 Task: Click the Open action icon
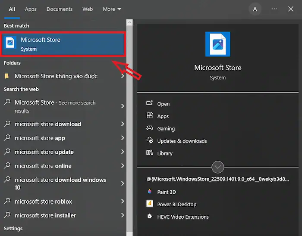point(149,103)
